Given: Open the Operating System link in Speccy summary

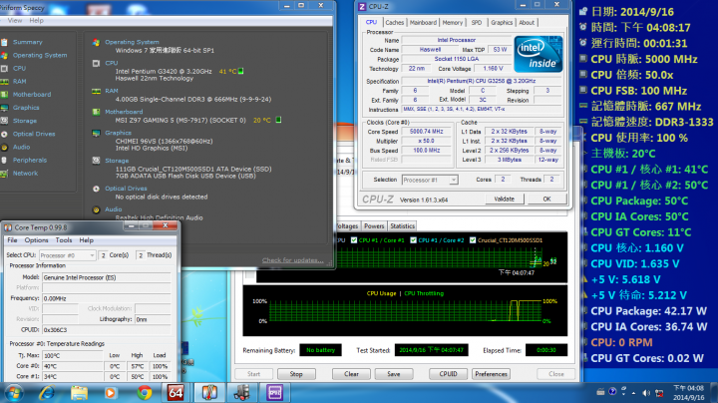Looking at the screenshot, I should pos(132,42).
